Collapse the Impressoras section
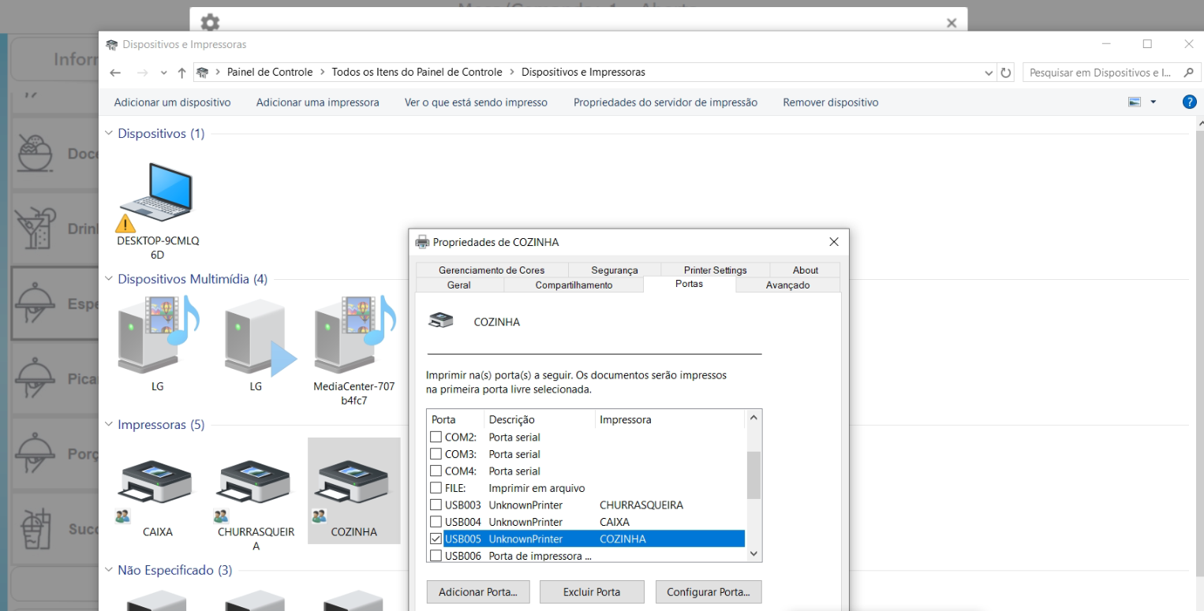Viewport: 1204px width, 611px height. (108, 424)
